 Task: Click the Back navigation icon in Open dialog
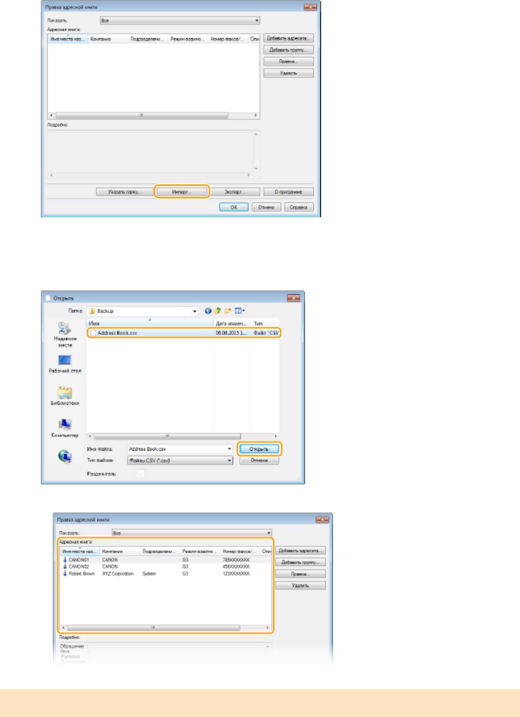(x=208, y=311)
